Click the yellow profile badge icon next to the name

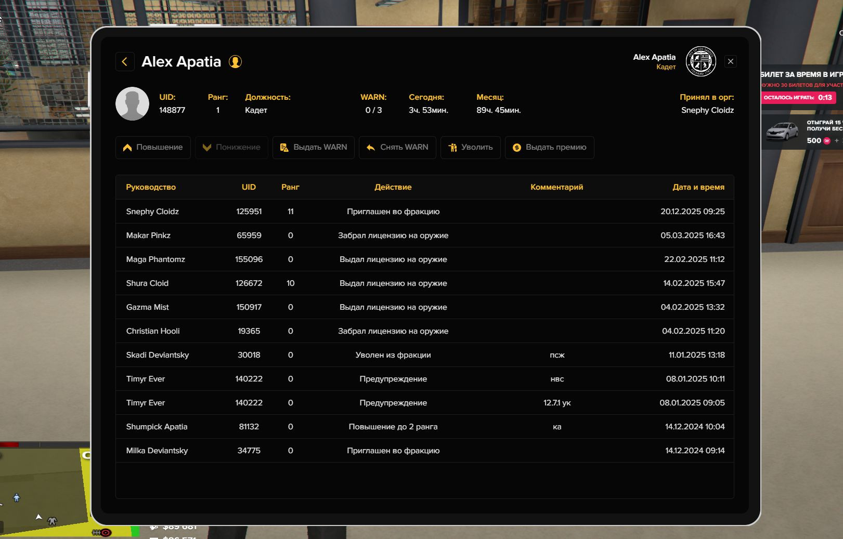click(x=236, y=62)
